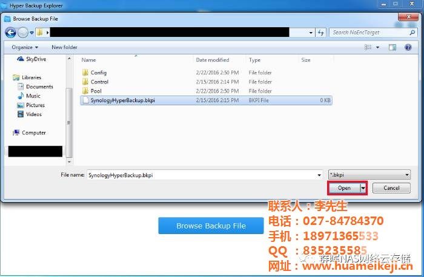
Task: Click the Computer icon in sidebar
Action: pyautogui.click(x=16, y=132)
